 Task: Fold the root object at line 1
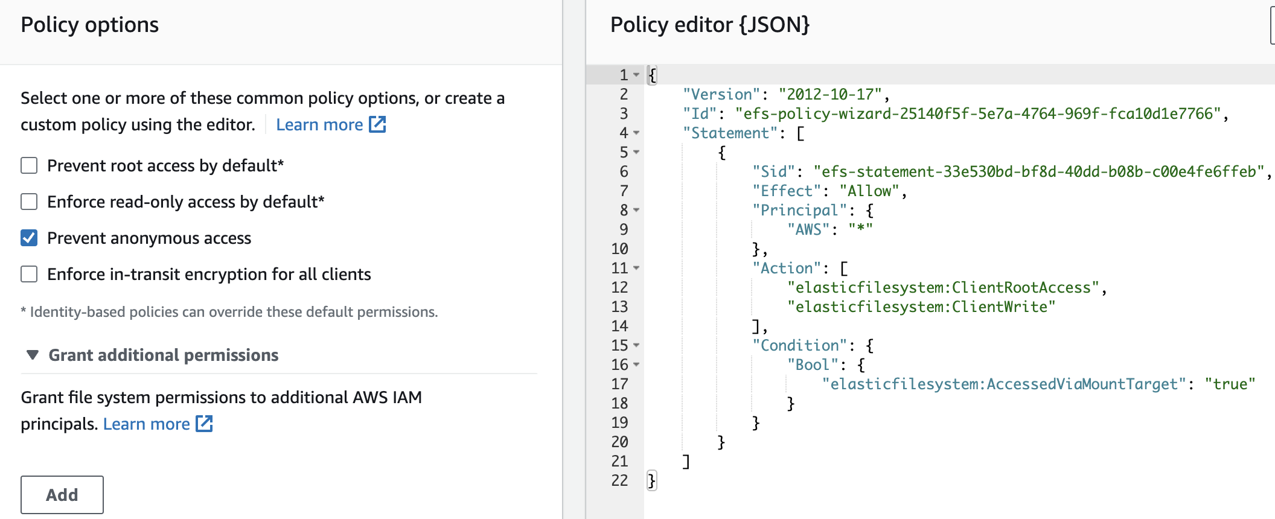(636, 75)
